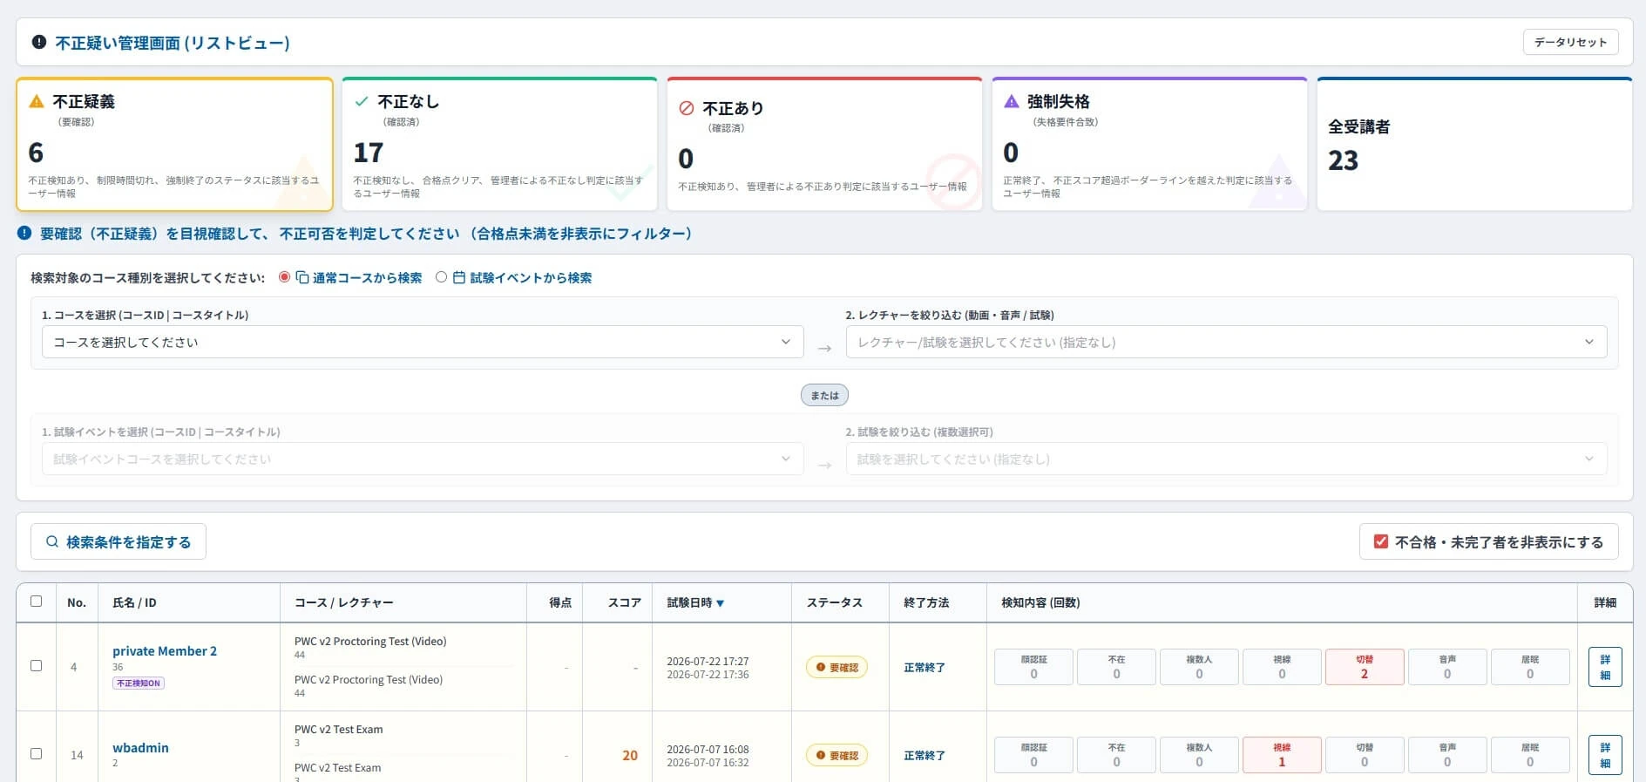
Task: Click the blue info icon before 要確認 instruction
Action: tap(24, 233)
